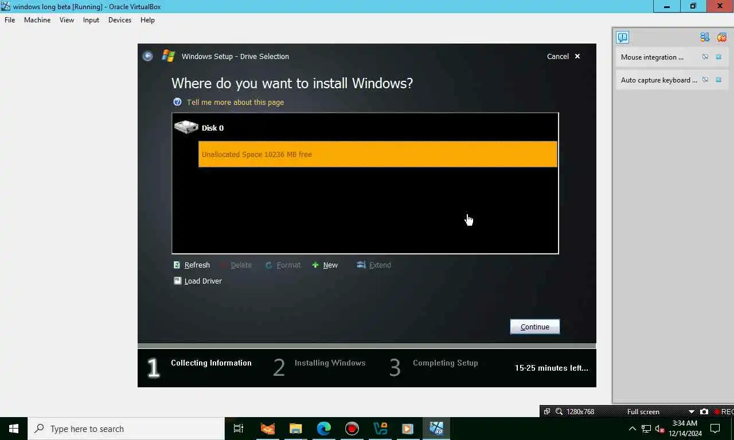The height and width of the screenshot is (440, 734).
Task: Click the running VirtualBox VM taskbar icon
Action: (x=436, y=429)
